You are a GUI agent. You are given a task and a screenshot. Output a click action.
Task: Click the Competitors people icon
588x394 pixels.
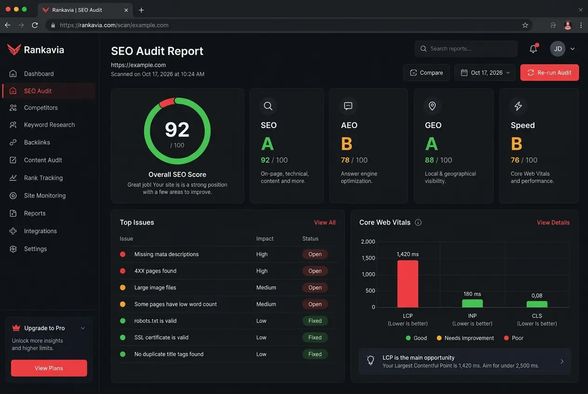coord(13,108)
